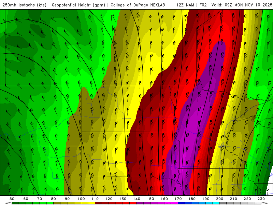Viewport: 273px width, 205px height.
Task: Click the legend label "130"
Action: click(123, 199)
